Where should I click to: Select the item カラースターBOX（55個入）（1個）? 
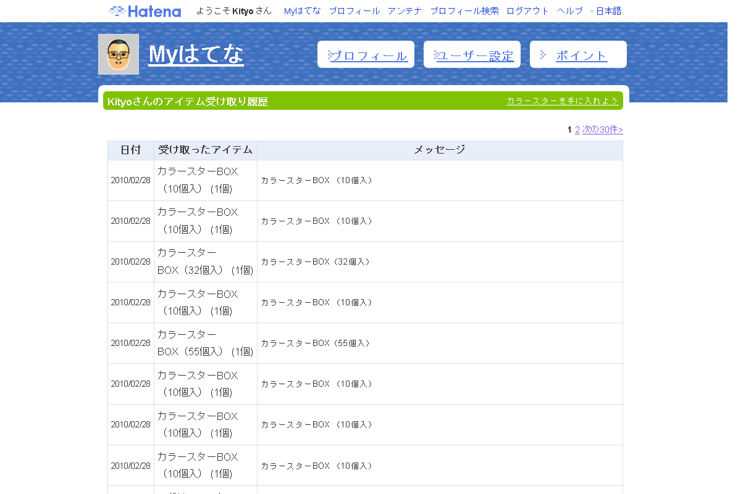pos(205,343)
